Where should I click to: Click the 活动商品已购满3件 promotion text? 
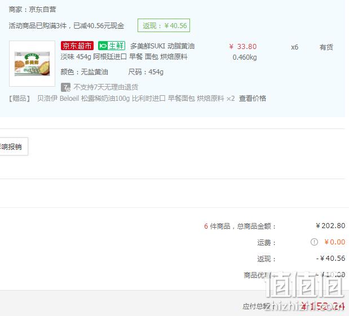tap(67, 26)
